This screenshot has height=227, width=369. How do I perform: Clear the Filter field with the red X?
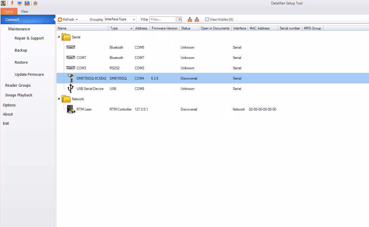179,19
